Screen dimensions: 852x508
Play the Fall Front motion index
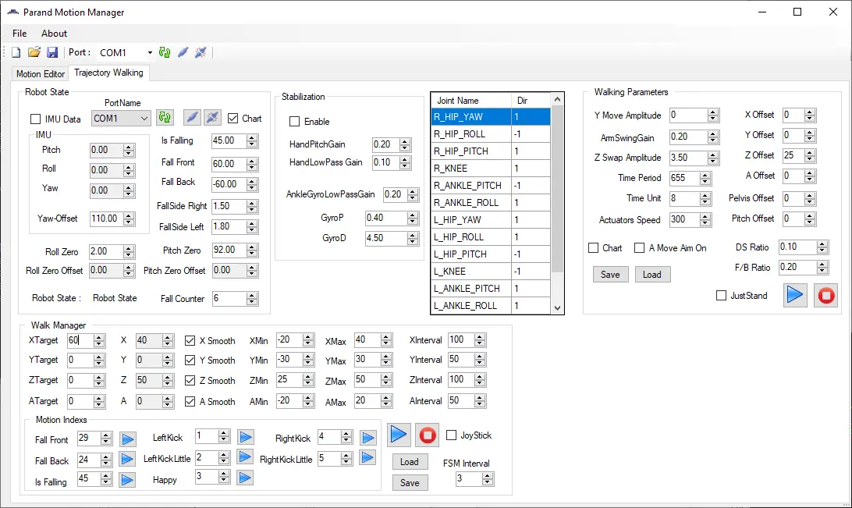click(x=128, y=439)
